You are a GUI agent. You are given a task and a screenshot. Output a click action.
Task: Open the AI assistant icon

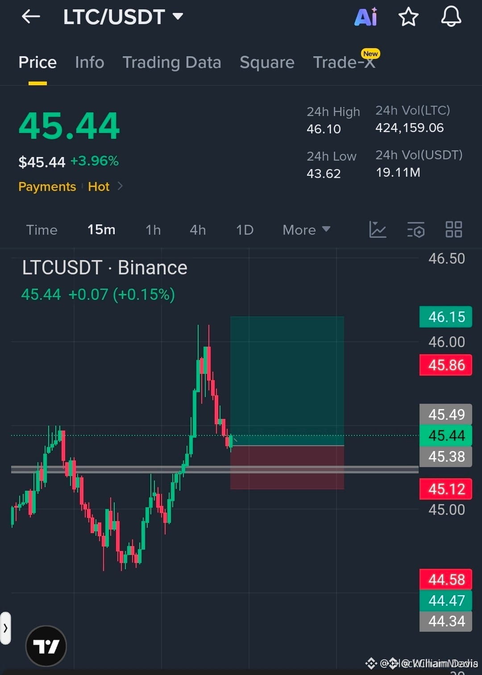(366, 17)
